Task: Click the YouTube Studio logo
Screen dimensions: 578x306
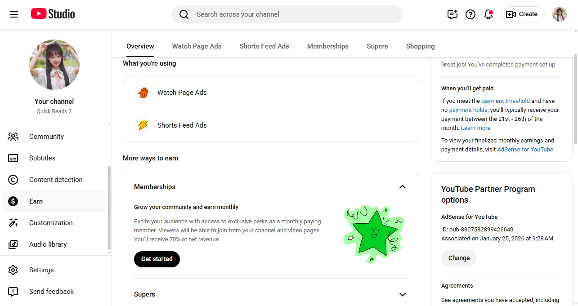Action: (53, 14)
